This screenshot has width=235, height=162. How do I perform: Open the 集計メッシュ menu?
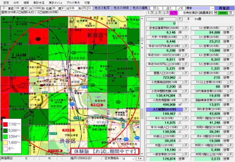click(56, 2)
